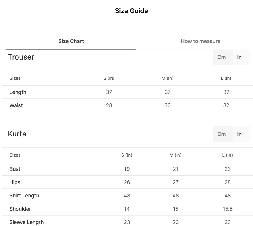The width and height of the screenshot is (253, 226).
Task: Click the Trouser L (In) column header
Action: [226, 78]
